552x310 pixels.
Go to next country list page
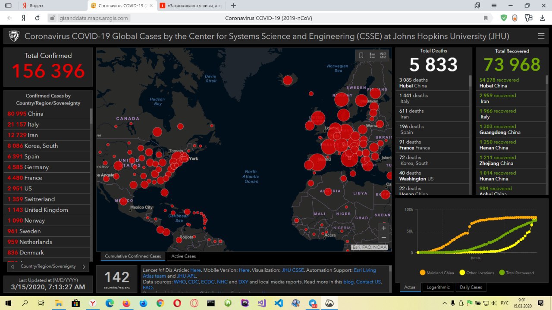[84, 267]
